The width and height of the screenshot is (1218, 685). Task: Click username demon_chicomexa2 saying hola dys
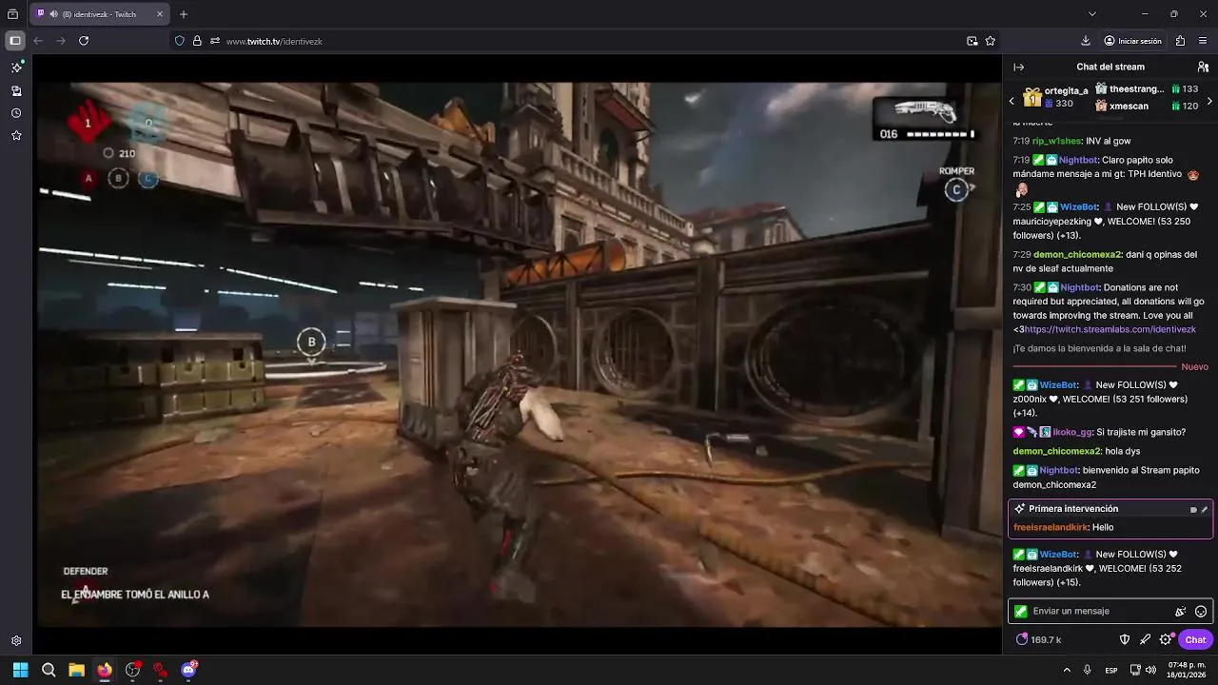point(1056,451)
